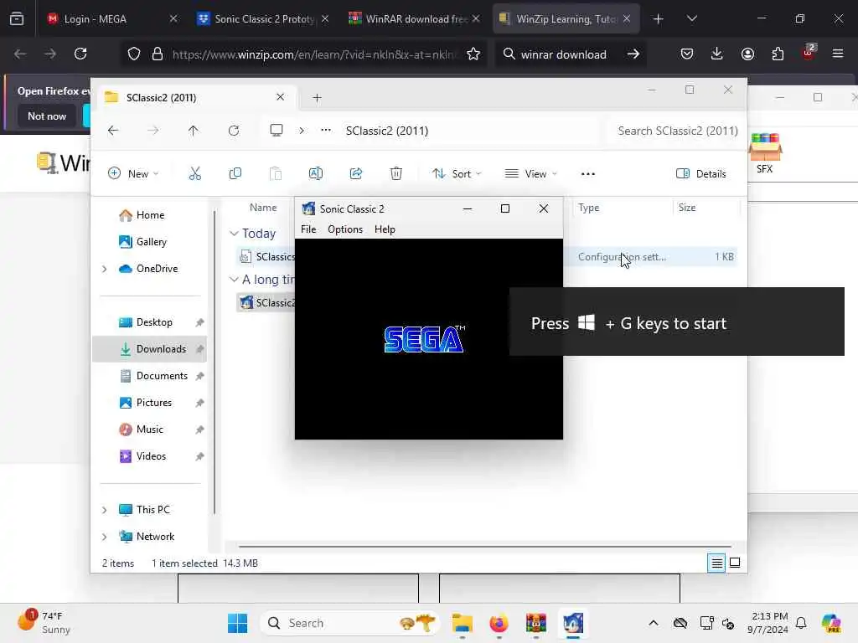Open the Options menu in Sonic Classic 2
Image resolution: width=858 pixels, height=643 pixels.
click(344, 229)
